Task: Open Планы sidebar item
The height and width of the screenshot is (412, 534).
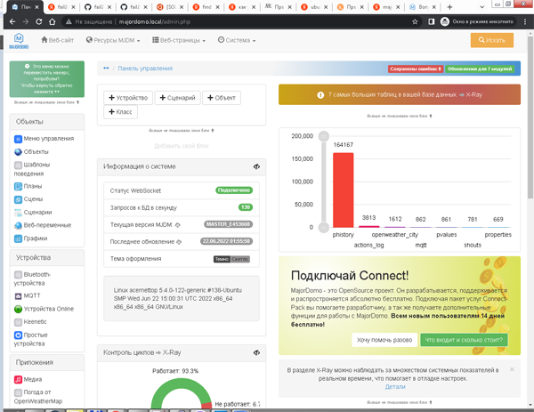Action: (28, 186)
